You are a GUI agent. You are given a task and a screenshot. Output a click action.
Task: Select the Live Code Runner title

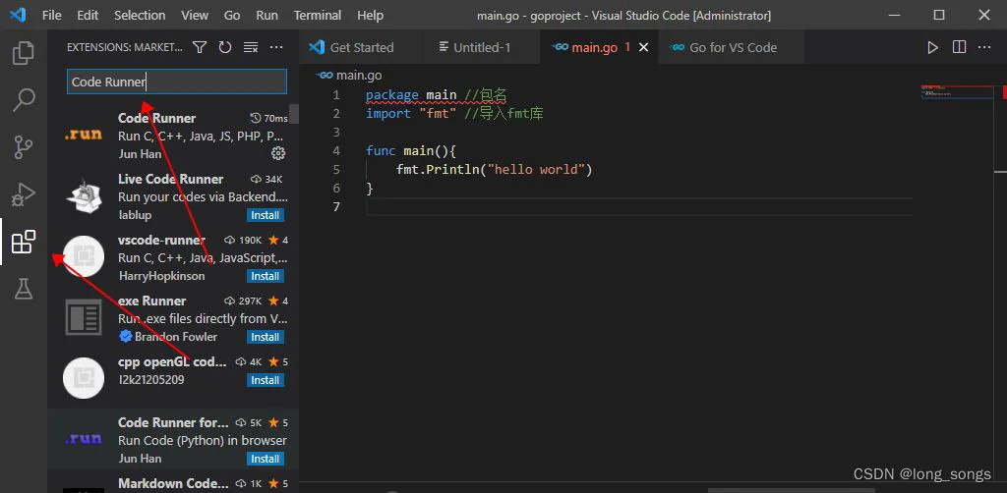click(x=171, y=179)
